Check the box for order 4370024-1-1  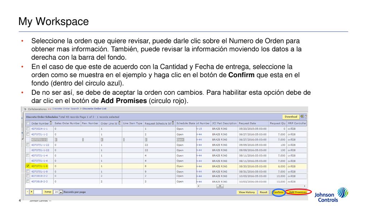click(x=28, y=129)
